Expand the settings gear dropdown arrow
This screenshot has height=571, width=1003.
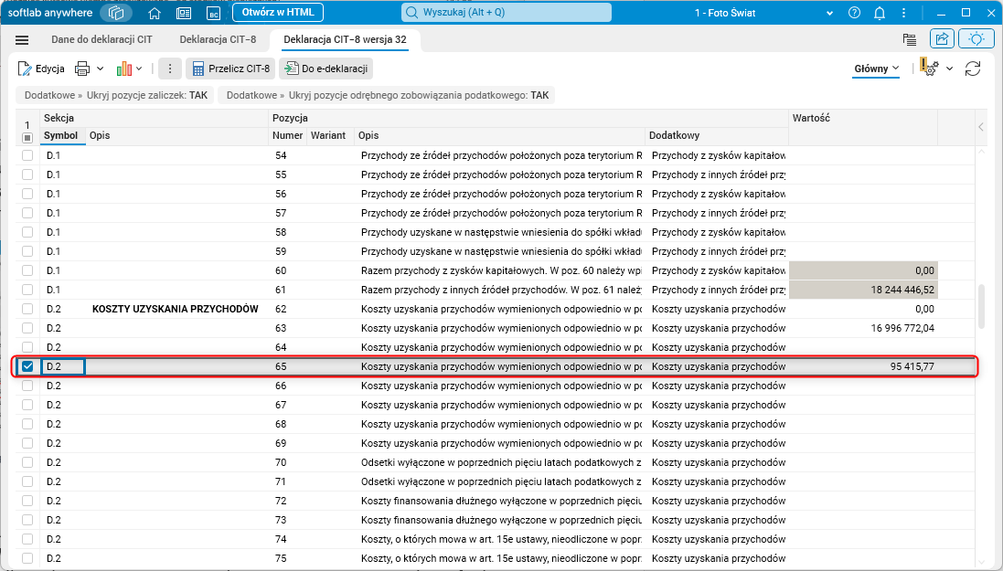[x=950, y=69]
